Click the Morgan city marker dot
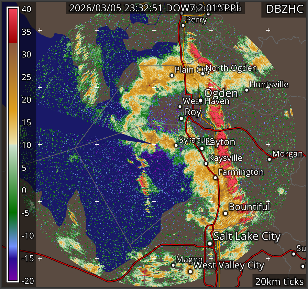This screenshot has width=308, height=289. (x=269, y=159)
